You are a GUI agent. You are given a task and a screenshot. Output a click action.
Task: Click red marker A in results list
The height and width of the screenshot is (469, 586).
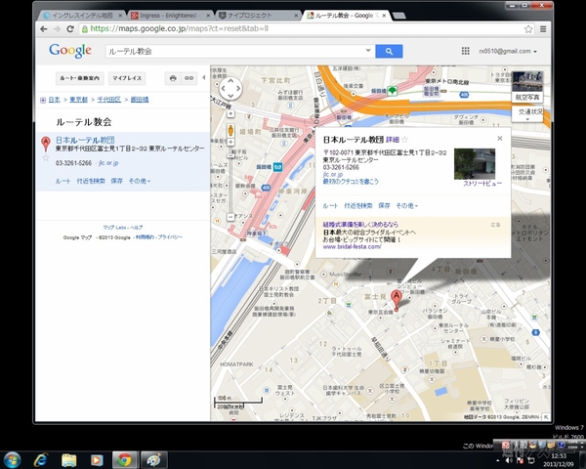(x=46, y=144)
